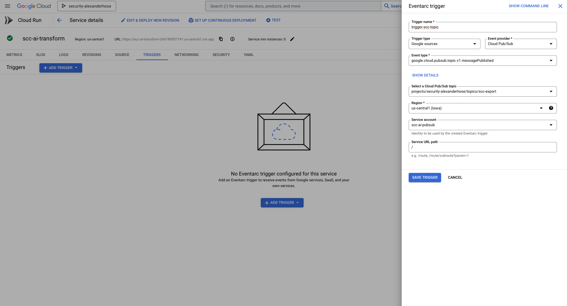Open the Region help question icon
The height and width of the screenshot is (306, 567).
(551, 108)
